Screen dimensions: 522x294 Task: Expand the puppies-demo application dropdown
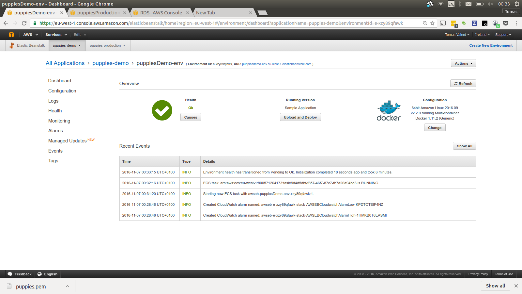[x=67, y=45]
